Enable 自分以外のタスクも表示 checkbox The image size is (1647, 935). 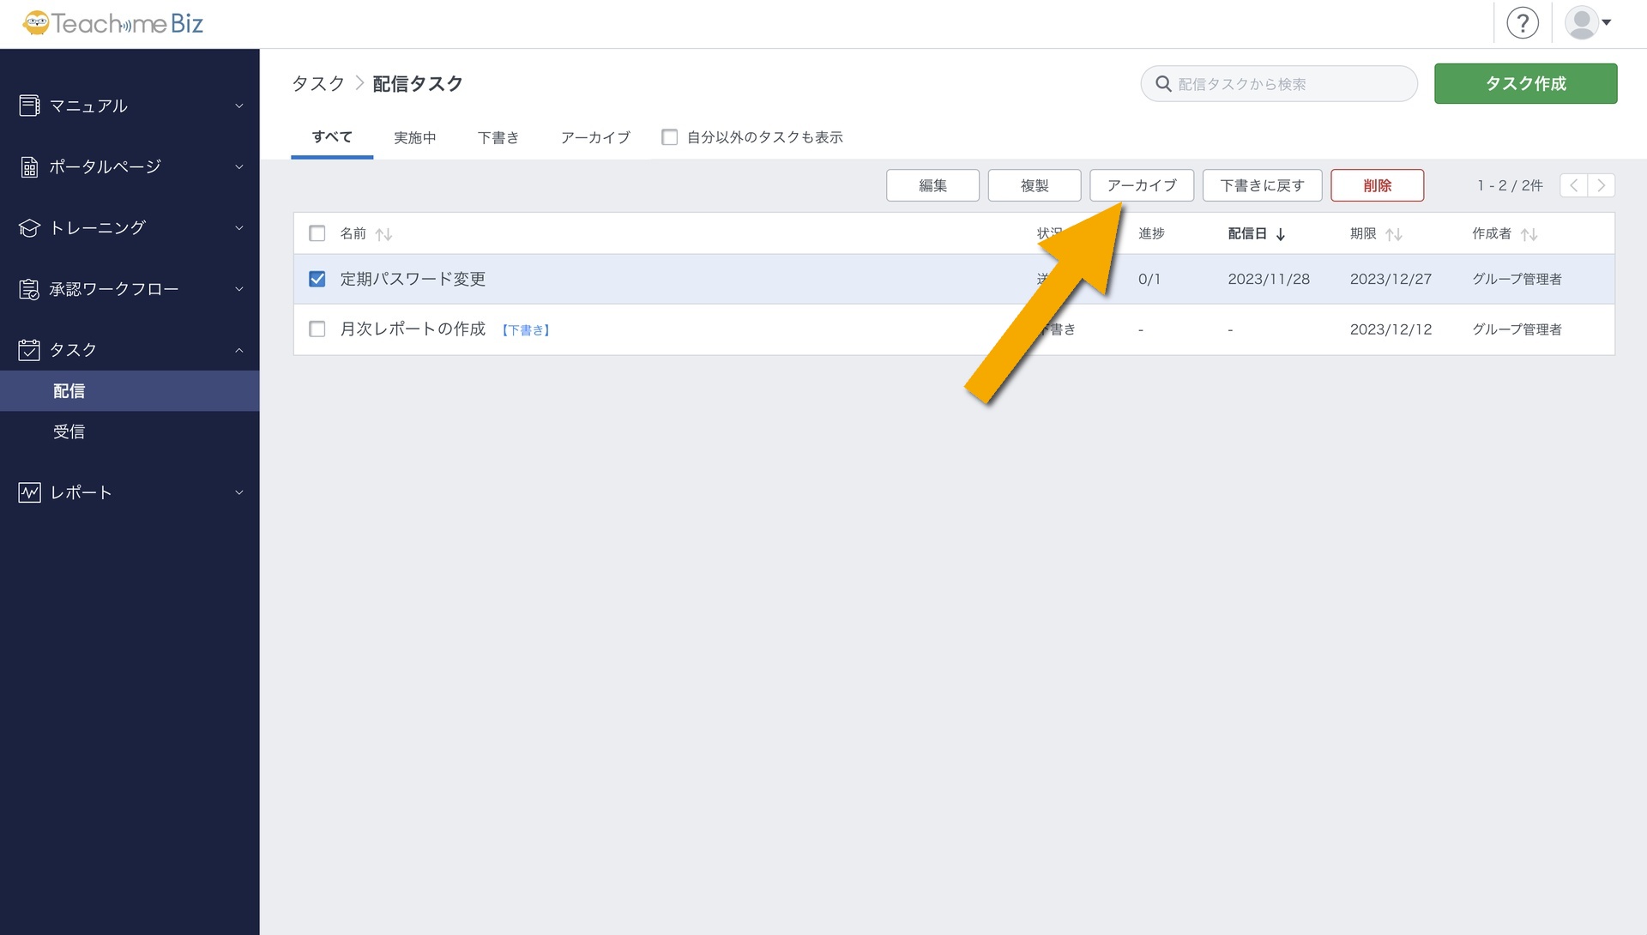670,137
